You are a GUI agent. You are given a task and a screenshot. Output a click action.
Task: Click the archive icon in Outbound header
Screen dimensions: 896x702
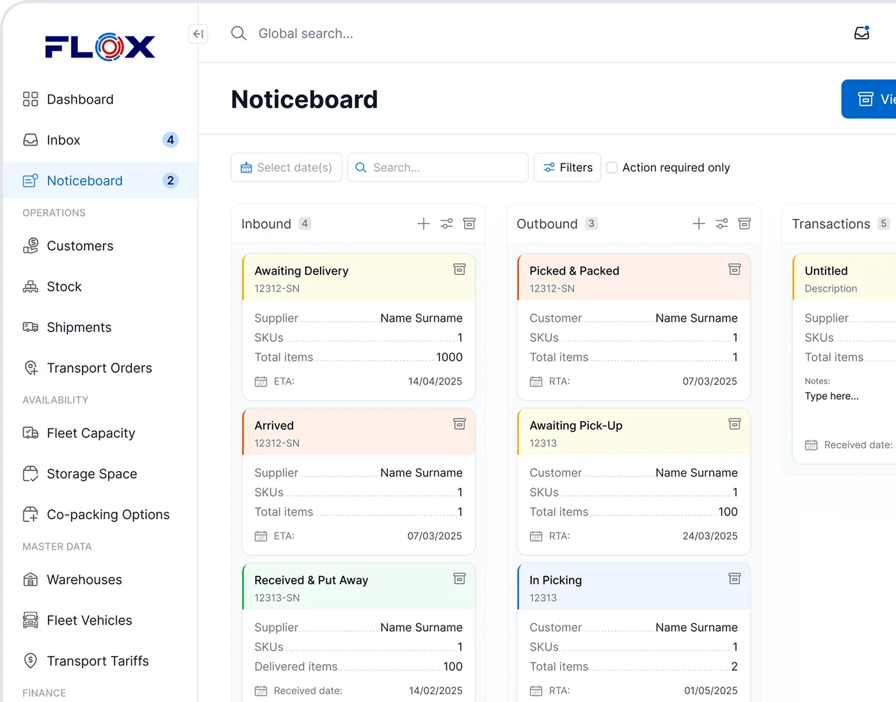point(744,223)
